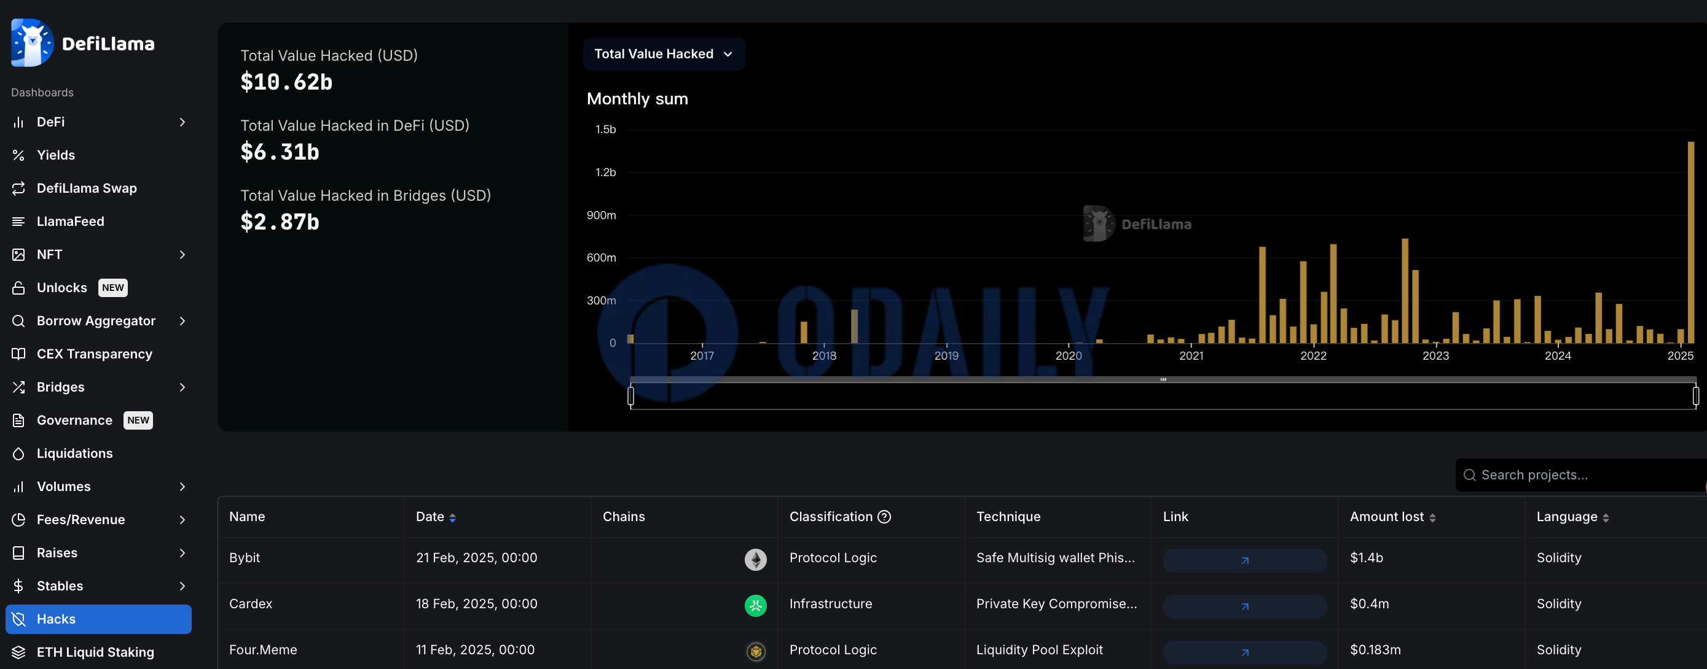Expand the NFT submenu chevron

tap(182, 254)
